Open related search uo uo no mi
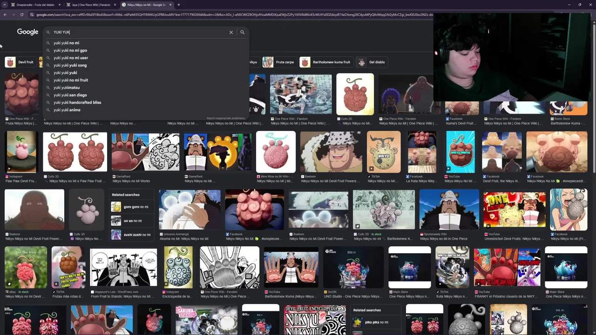 (131, 221)
